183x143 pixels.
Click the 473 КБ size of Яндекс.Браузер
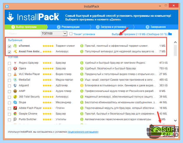click(164, 63)
